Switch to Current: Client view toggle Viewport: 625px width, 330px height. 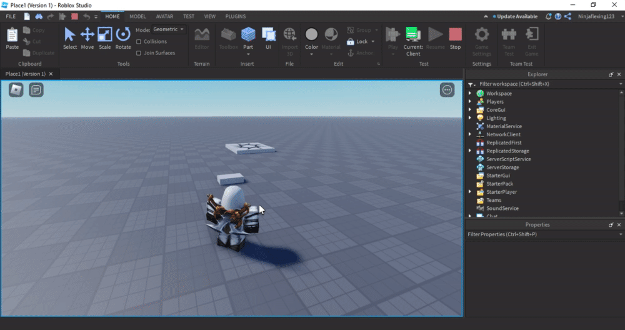click(x=412, y=39)
